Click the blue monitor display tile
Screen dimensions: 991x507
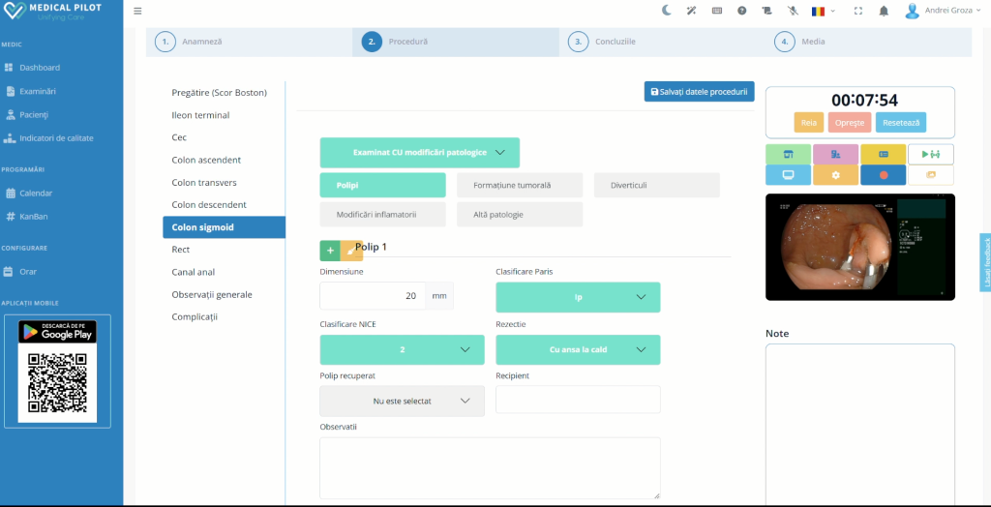click(788, 175)
